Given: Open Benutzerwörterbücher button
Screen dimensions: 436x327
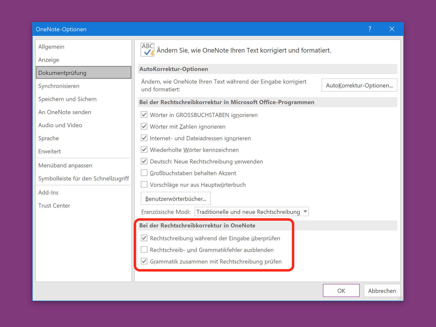Looking at the screenshot, I should [176, 199].
